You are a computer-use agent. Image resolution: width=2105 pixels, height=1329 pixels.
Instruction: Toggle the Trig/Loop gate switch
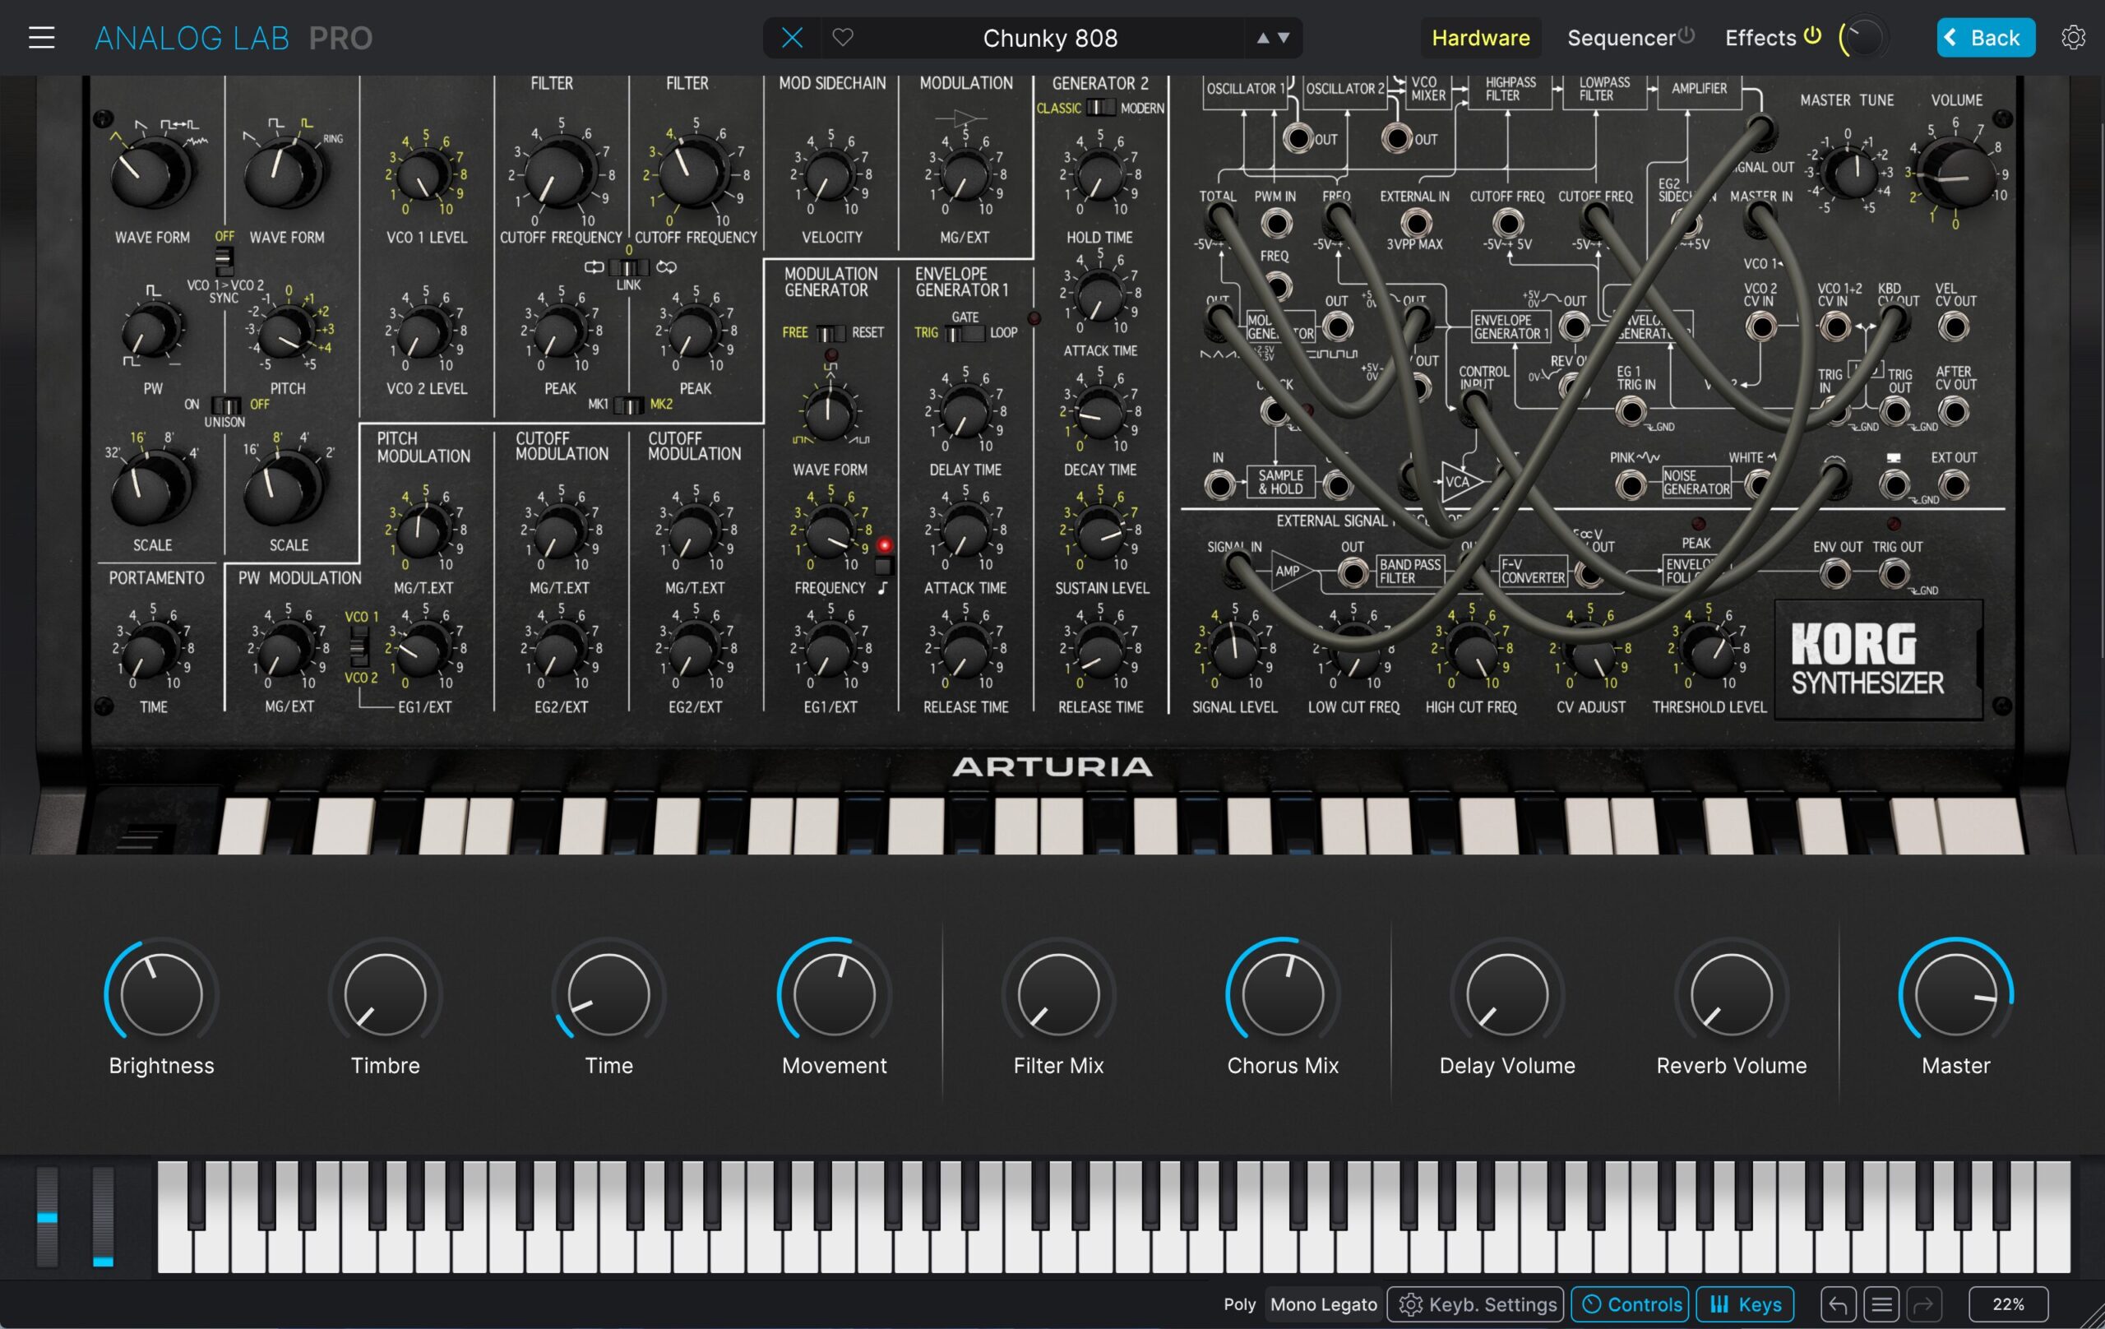(x=965, y=333)
